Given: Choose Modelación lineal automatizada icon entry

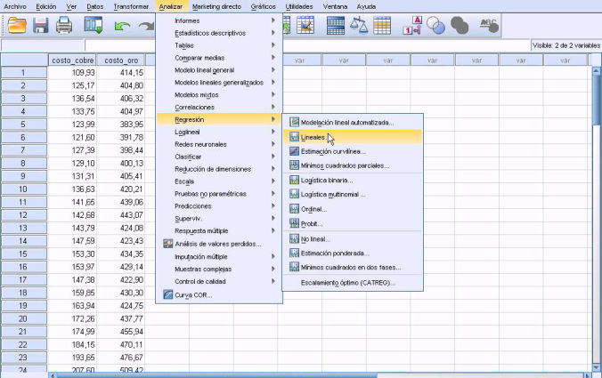Looking at the screenshot, I should 294,123.
